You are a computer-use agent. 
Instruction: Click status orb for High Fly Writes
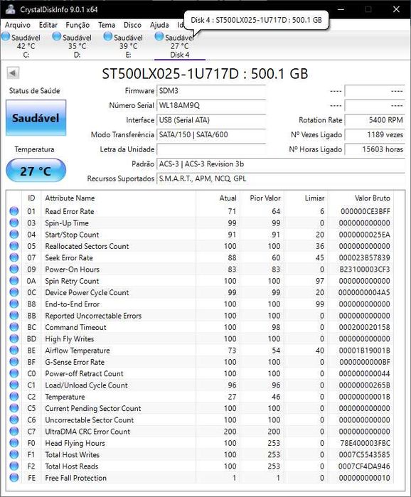(x=14, y=338)
